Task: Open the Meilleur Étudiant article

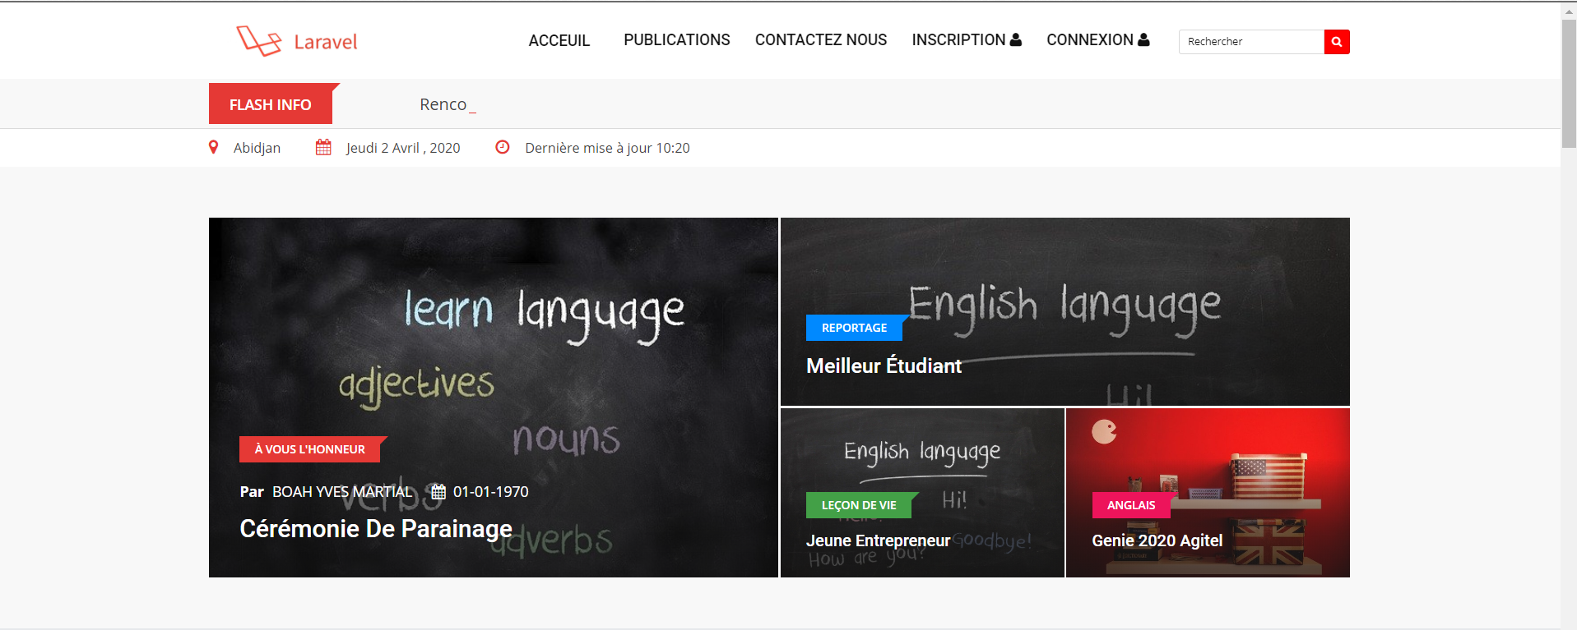Action: 884,366
